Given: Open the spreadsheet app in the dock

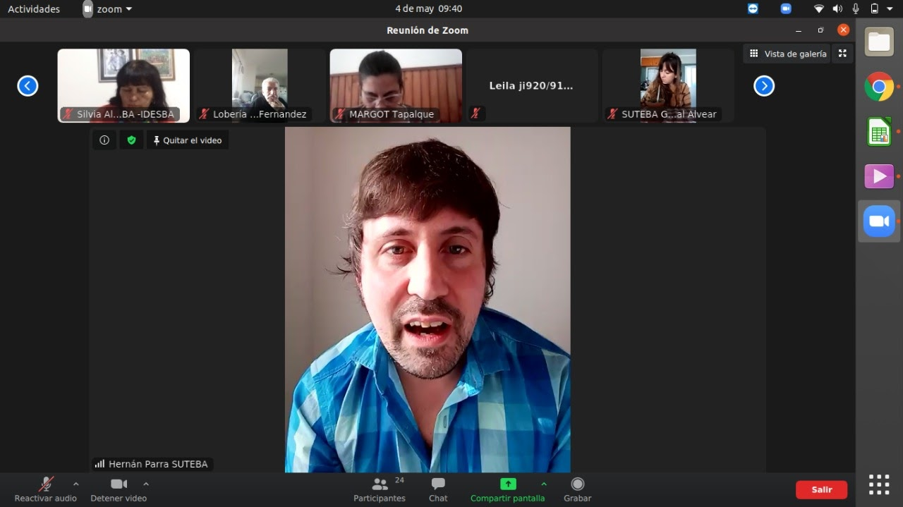Looking at the screenshot, I should (x=879, y=132).
